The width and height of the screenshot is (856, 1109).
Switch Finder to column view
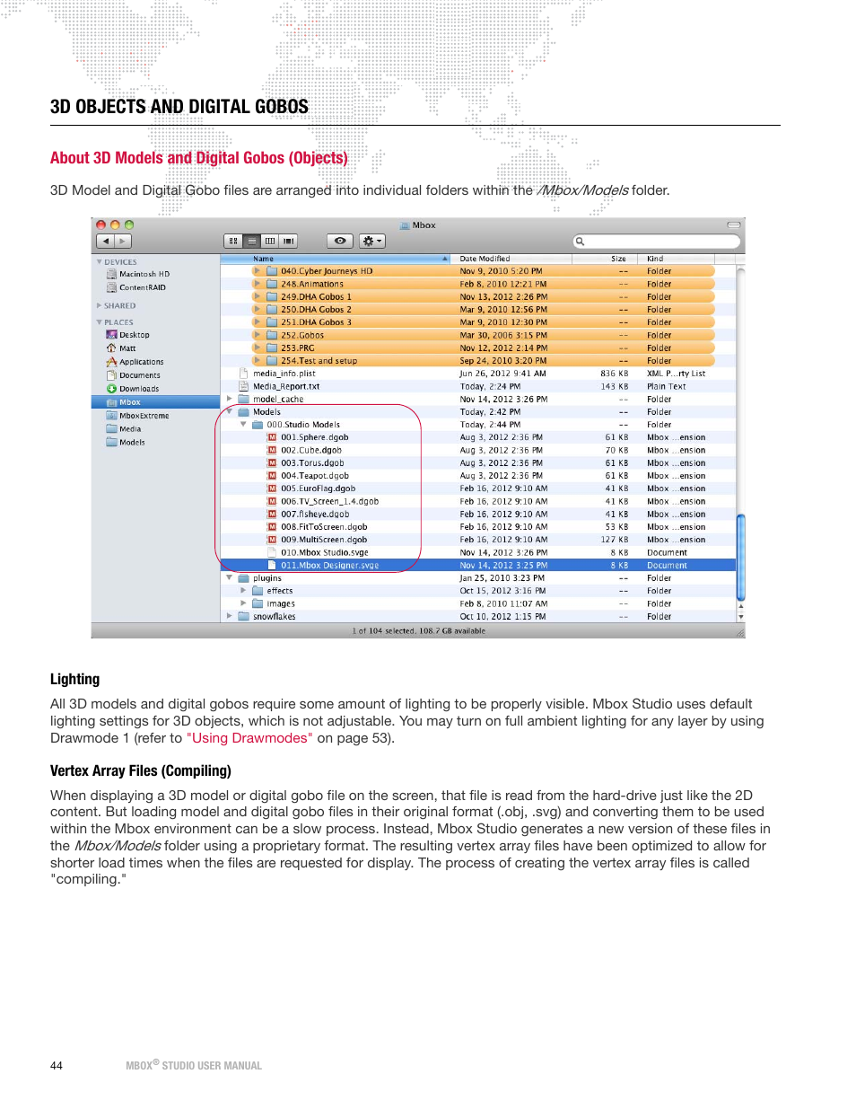[x=269, y=241]
